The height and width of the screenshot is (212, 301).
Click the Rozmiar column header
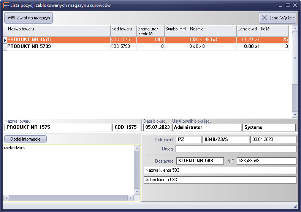pyautogui.click(x=212, y=29)
